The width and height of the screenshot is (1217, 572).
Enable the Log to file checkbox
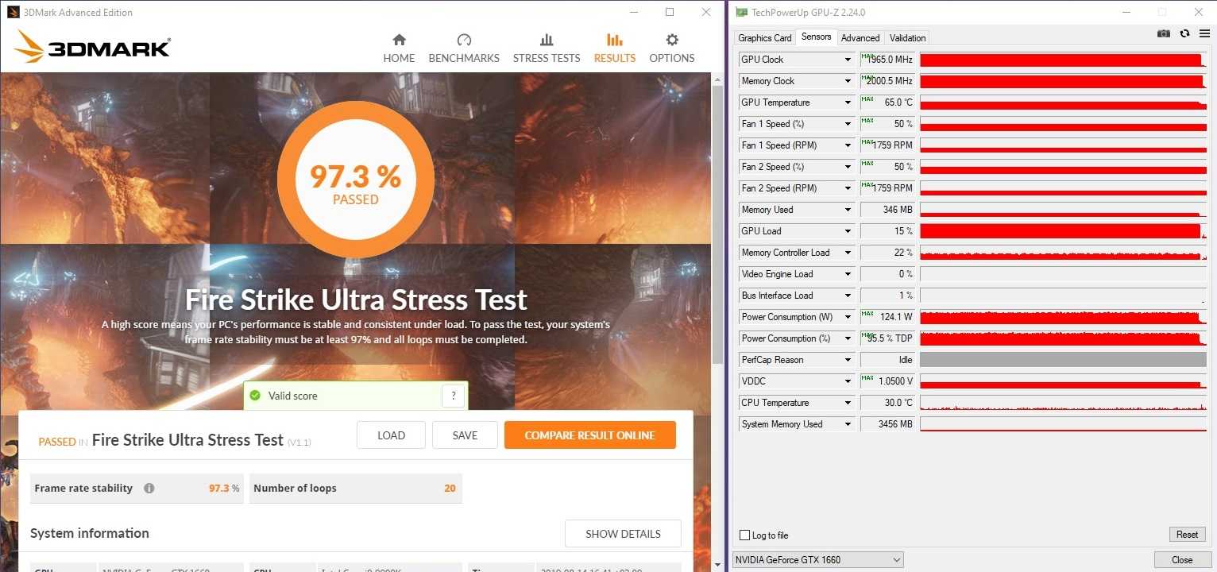[744, 535]
